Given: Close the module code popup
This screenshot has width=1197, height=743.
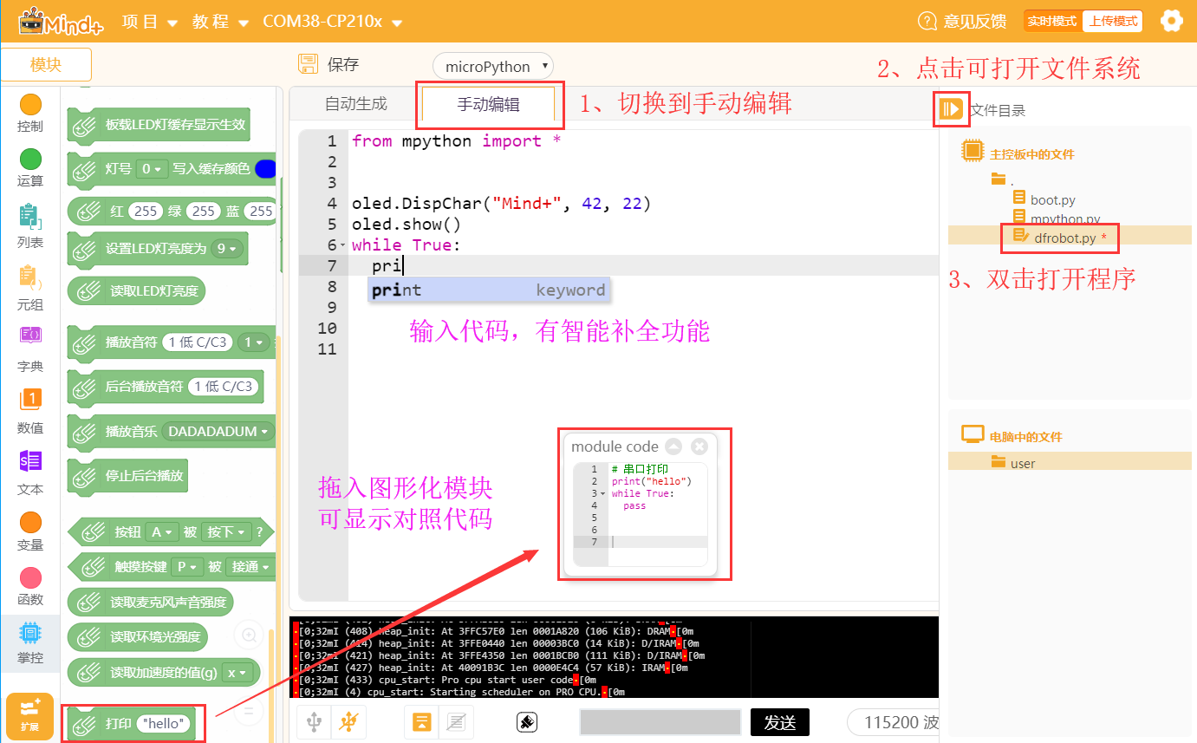Looking at the screenshot, I should point(699,446).
